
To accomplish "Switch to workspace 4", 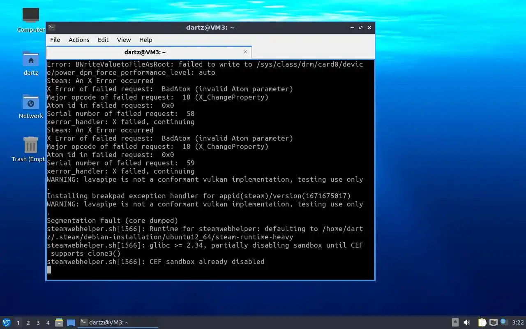I will (48, 323).
